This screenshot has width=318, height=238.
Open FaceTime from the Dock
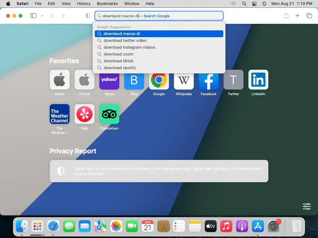click(x=132, y=226)
